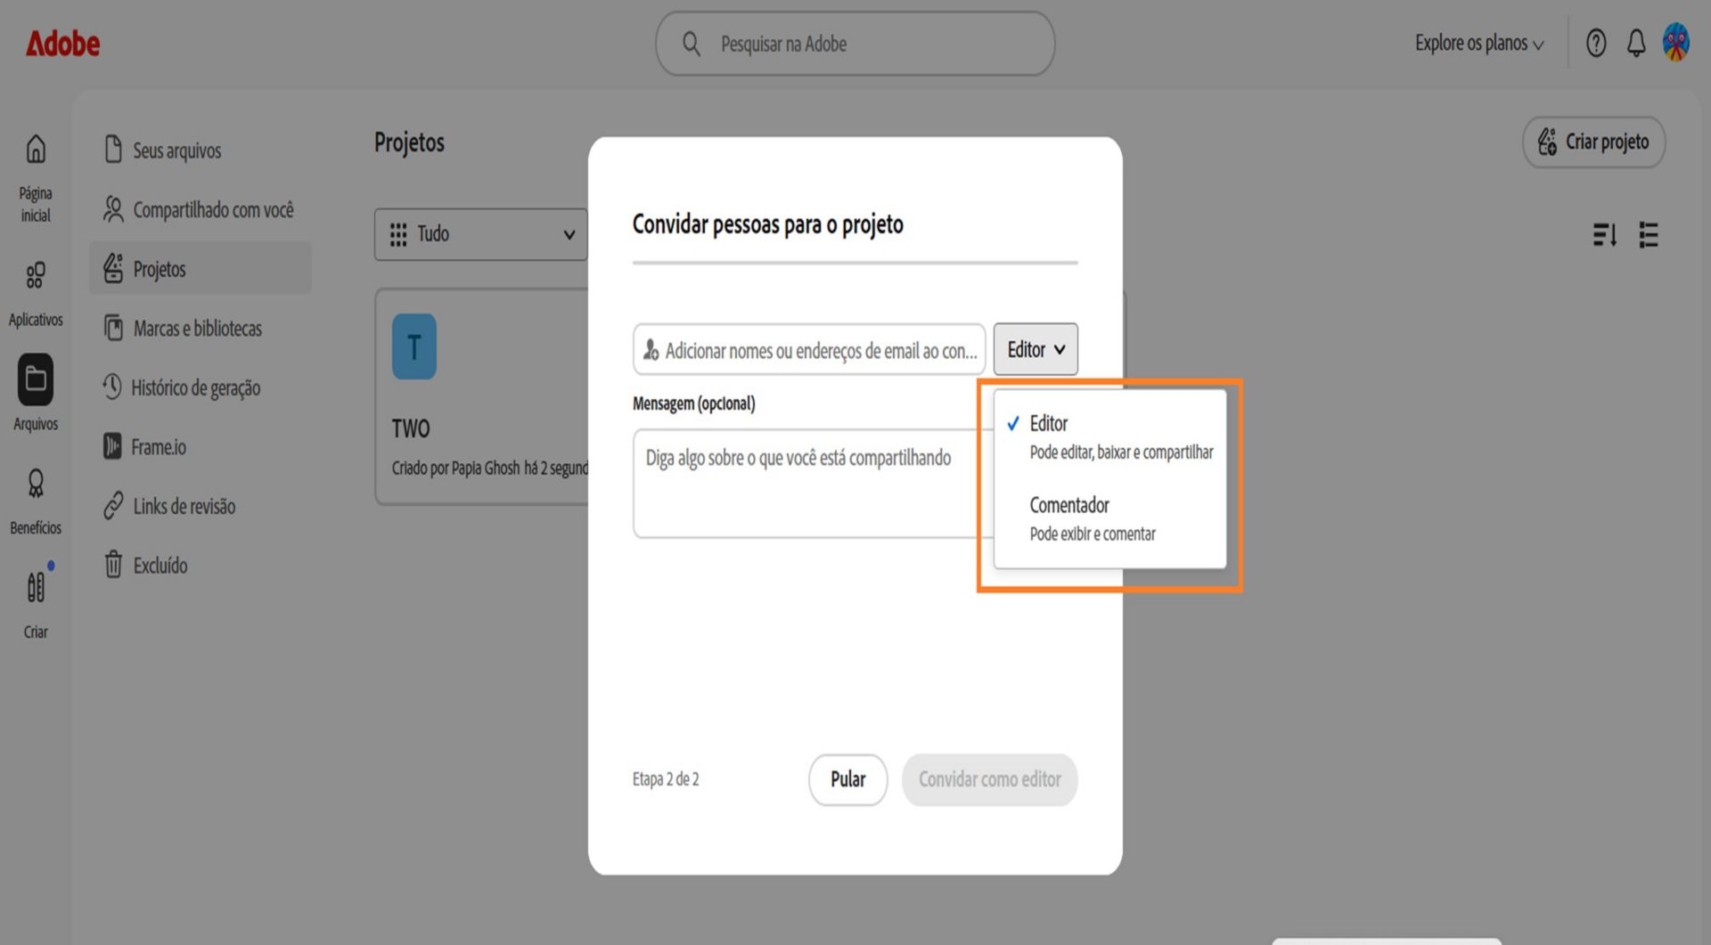
Task: Open the help question mark icon
Action: click(x=1595, y=43)
